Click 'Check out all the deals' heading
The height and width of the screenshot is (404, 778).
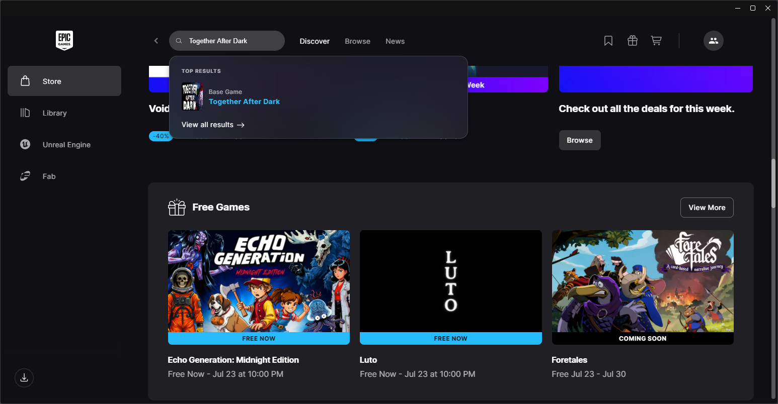tap(646, 109)
